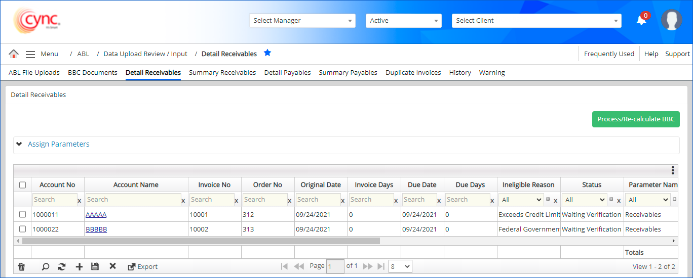
Task: Switch to the Summary Receivables tab
Action: pyautogui.click(x=222, y=73)
